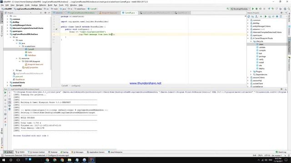Open Project panel settings gear icon
This screenshot has width=291, height=163.
(45, 13)
